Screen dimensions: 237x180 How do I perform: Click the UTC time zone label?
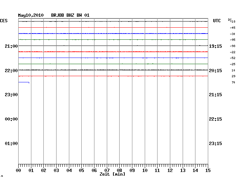217,21
